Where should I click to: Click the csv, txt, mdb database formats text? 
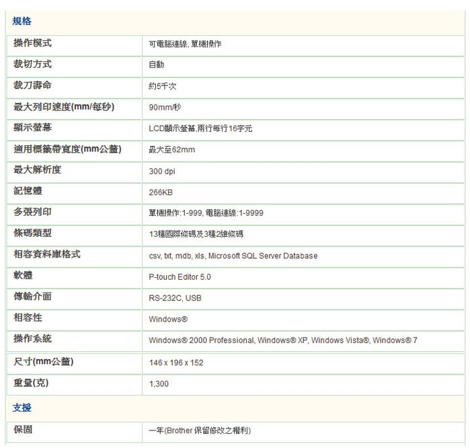[233, 256]
